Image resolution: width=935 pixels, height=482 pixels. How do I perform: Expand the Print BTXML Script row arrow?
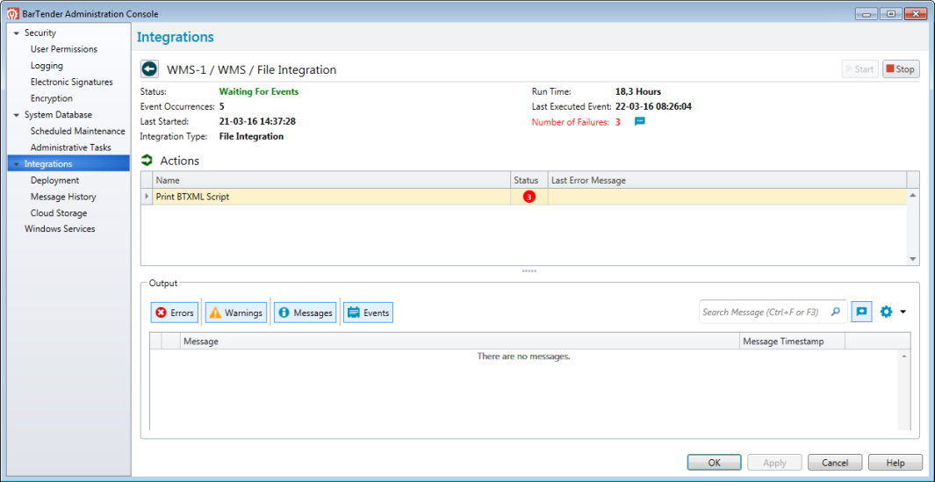click(x=147, y=197)
